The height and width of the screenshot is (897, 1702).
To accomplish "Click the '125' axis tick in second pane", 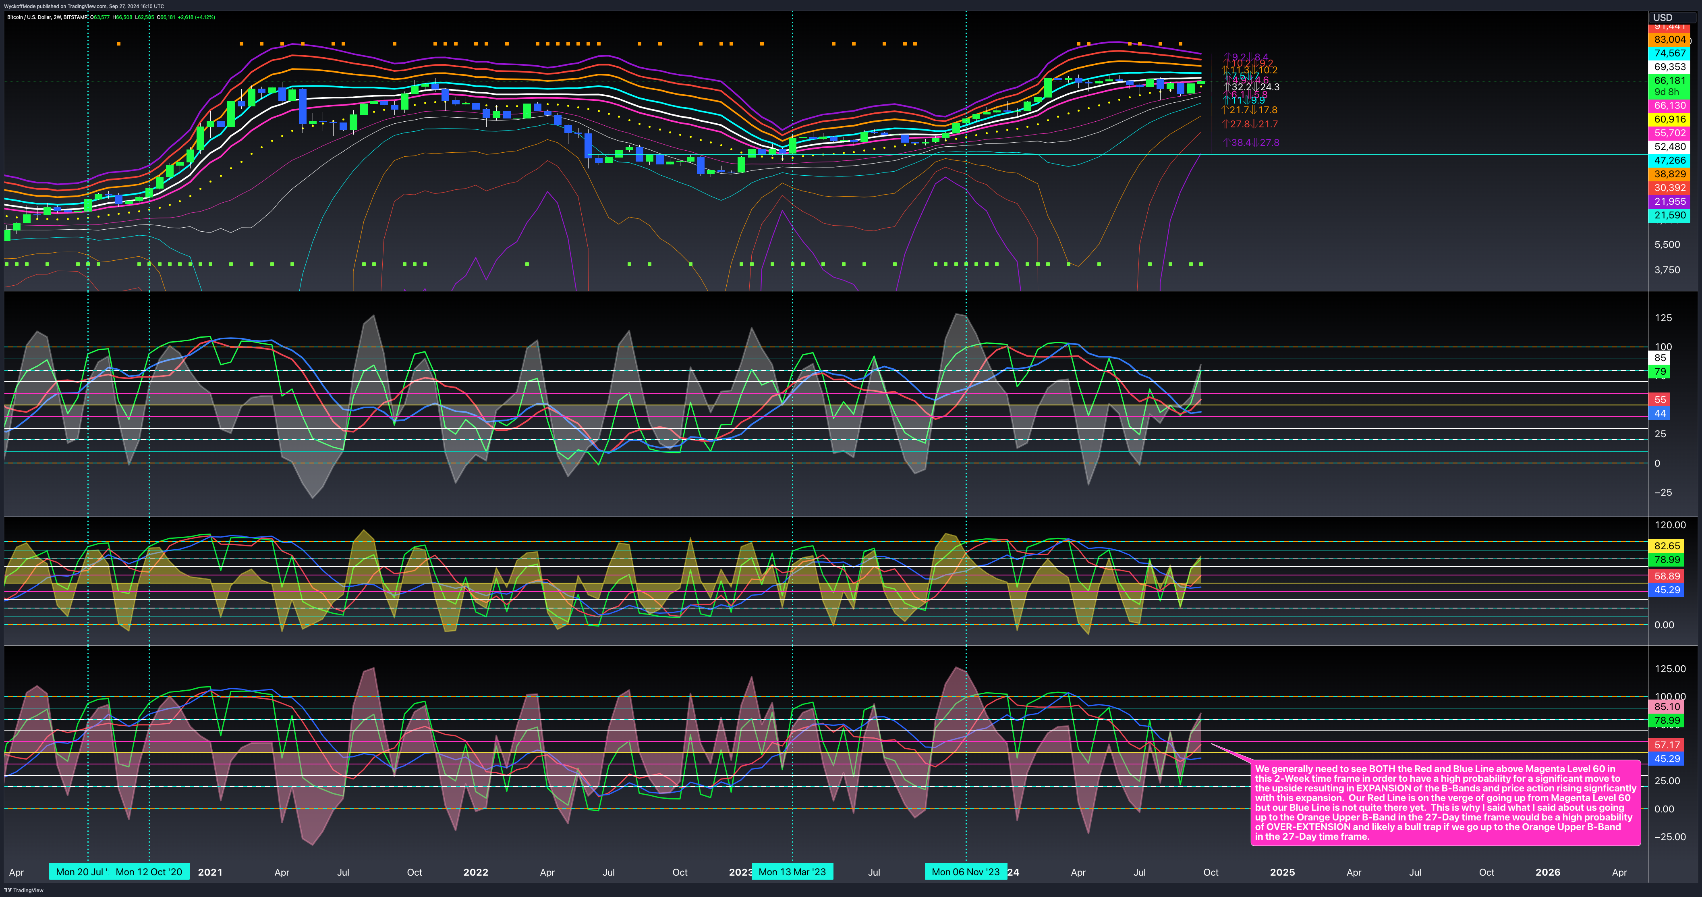I will (x=1663, y=318).
